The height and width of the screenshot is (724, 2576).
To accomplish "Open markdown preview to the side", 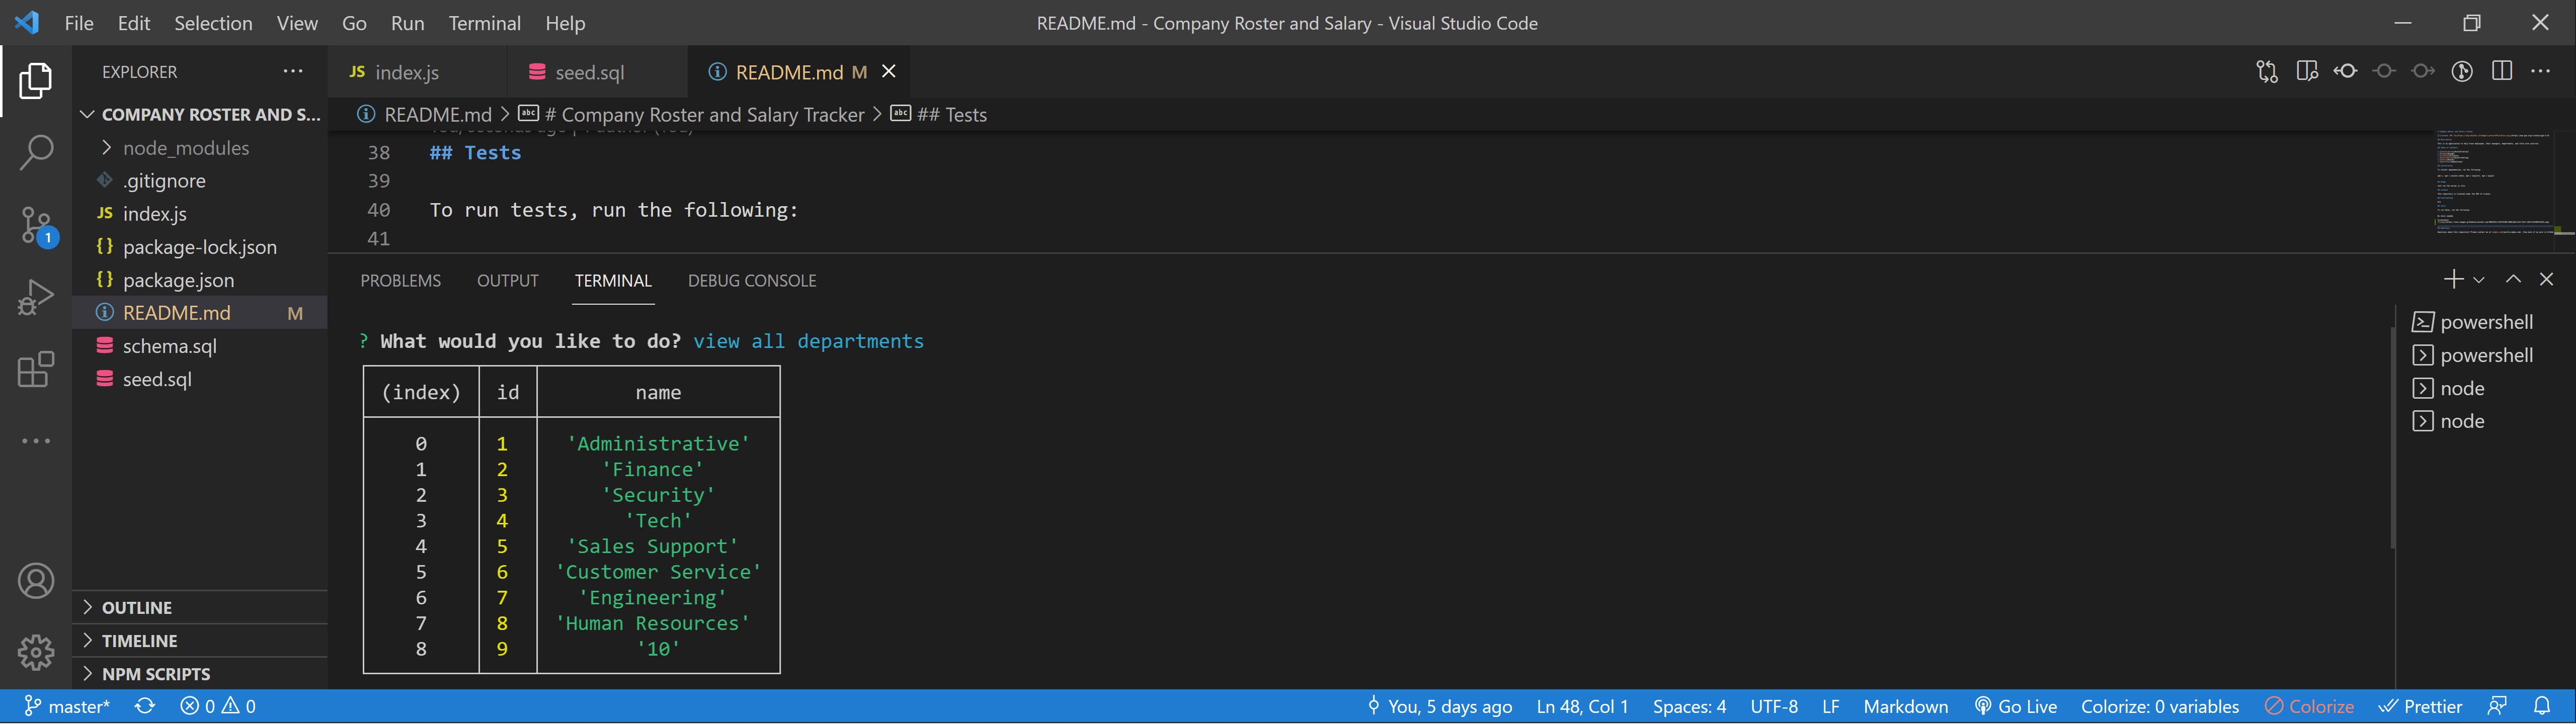I will (2306, 71).
